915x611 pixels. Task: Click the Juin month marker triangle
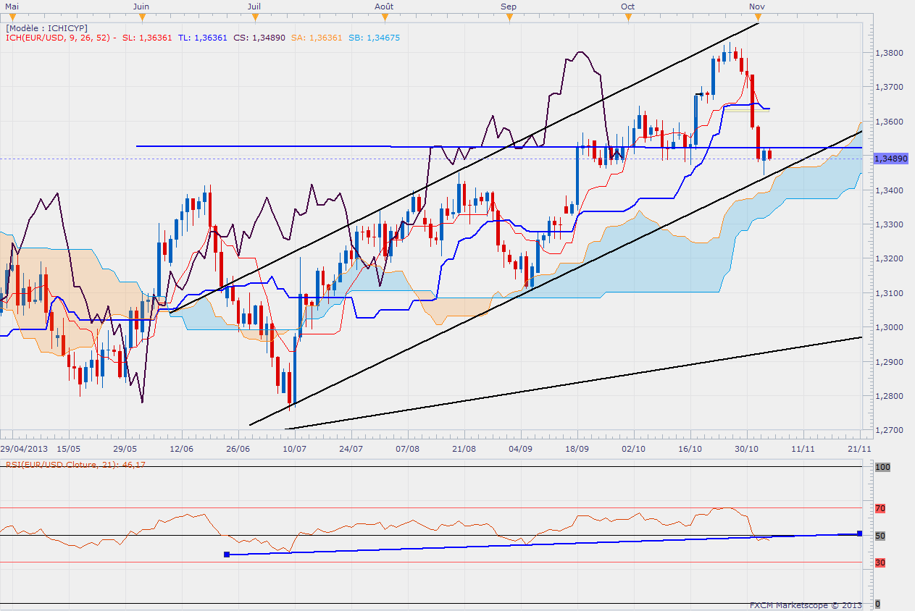pos(142,15)
